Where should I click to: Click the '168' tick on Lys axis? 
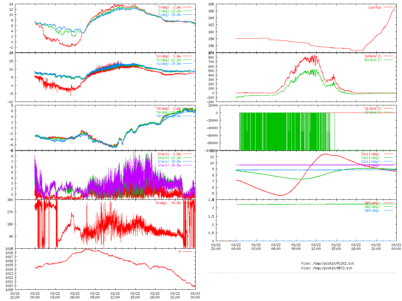click(x=211, y=4)
